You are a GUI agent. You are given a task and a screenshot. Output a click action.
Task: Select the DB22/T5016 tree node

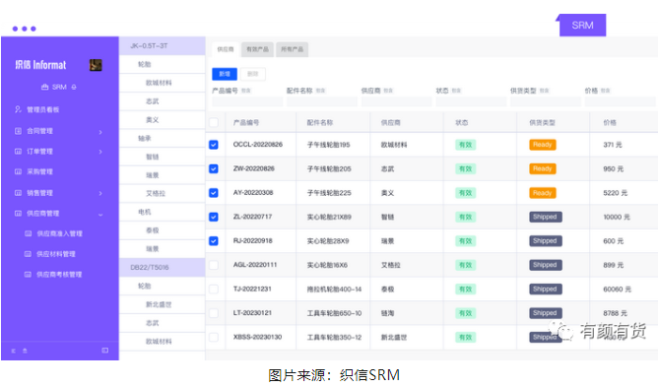pyautogui.click(x=162, y=268)
